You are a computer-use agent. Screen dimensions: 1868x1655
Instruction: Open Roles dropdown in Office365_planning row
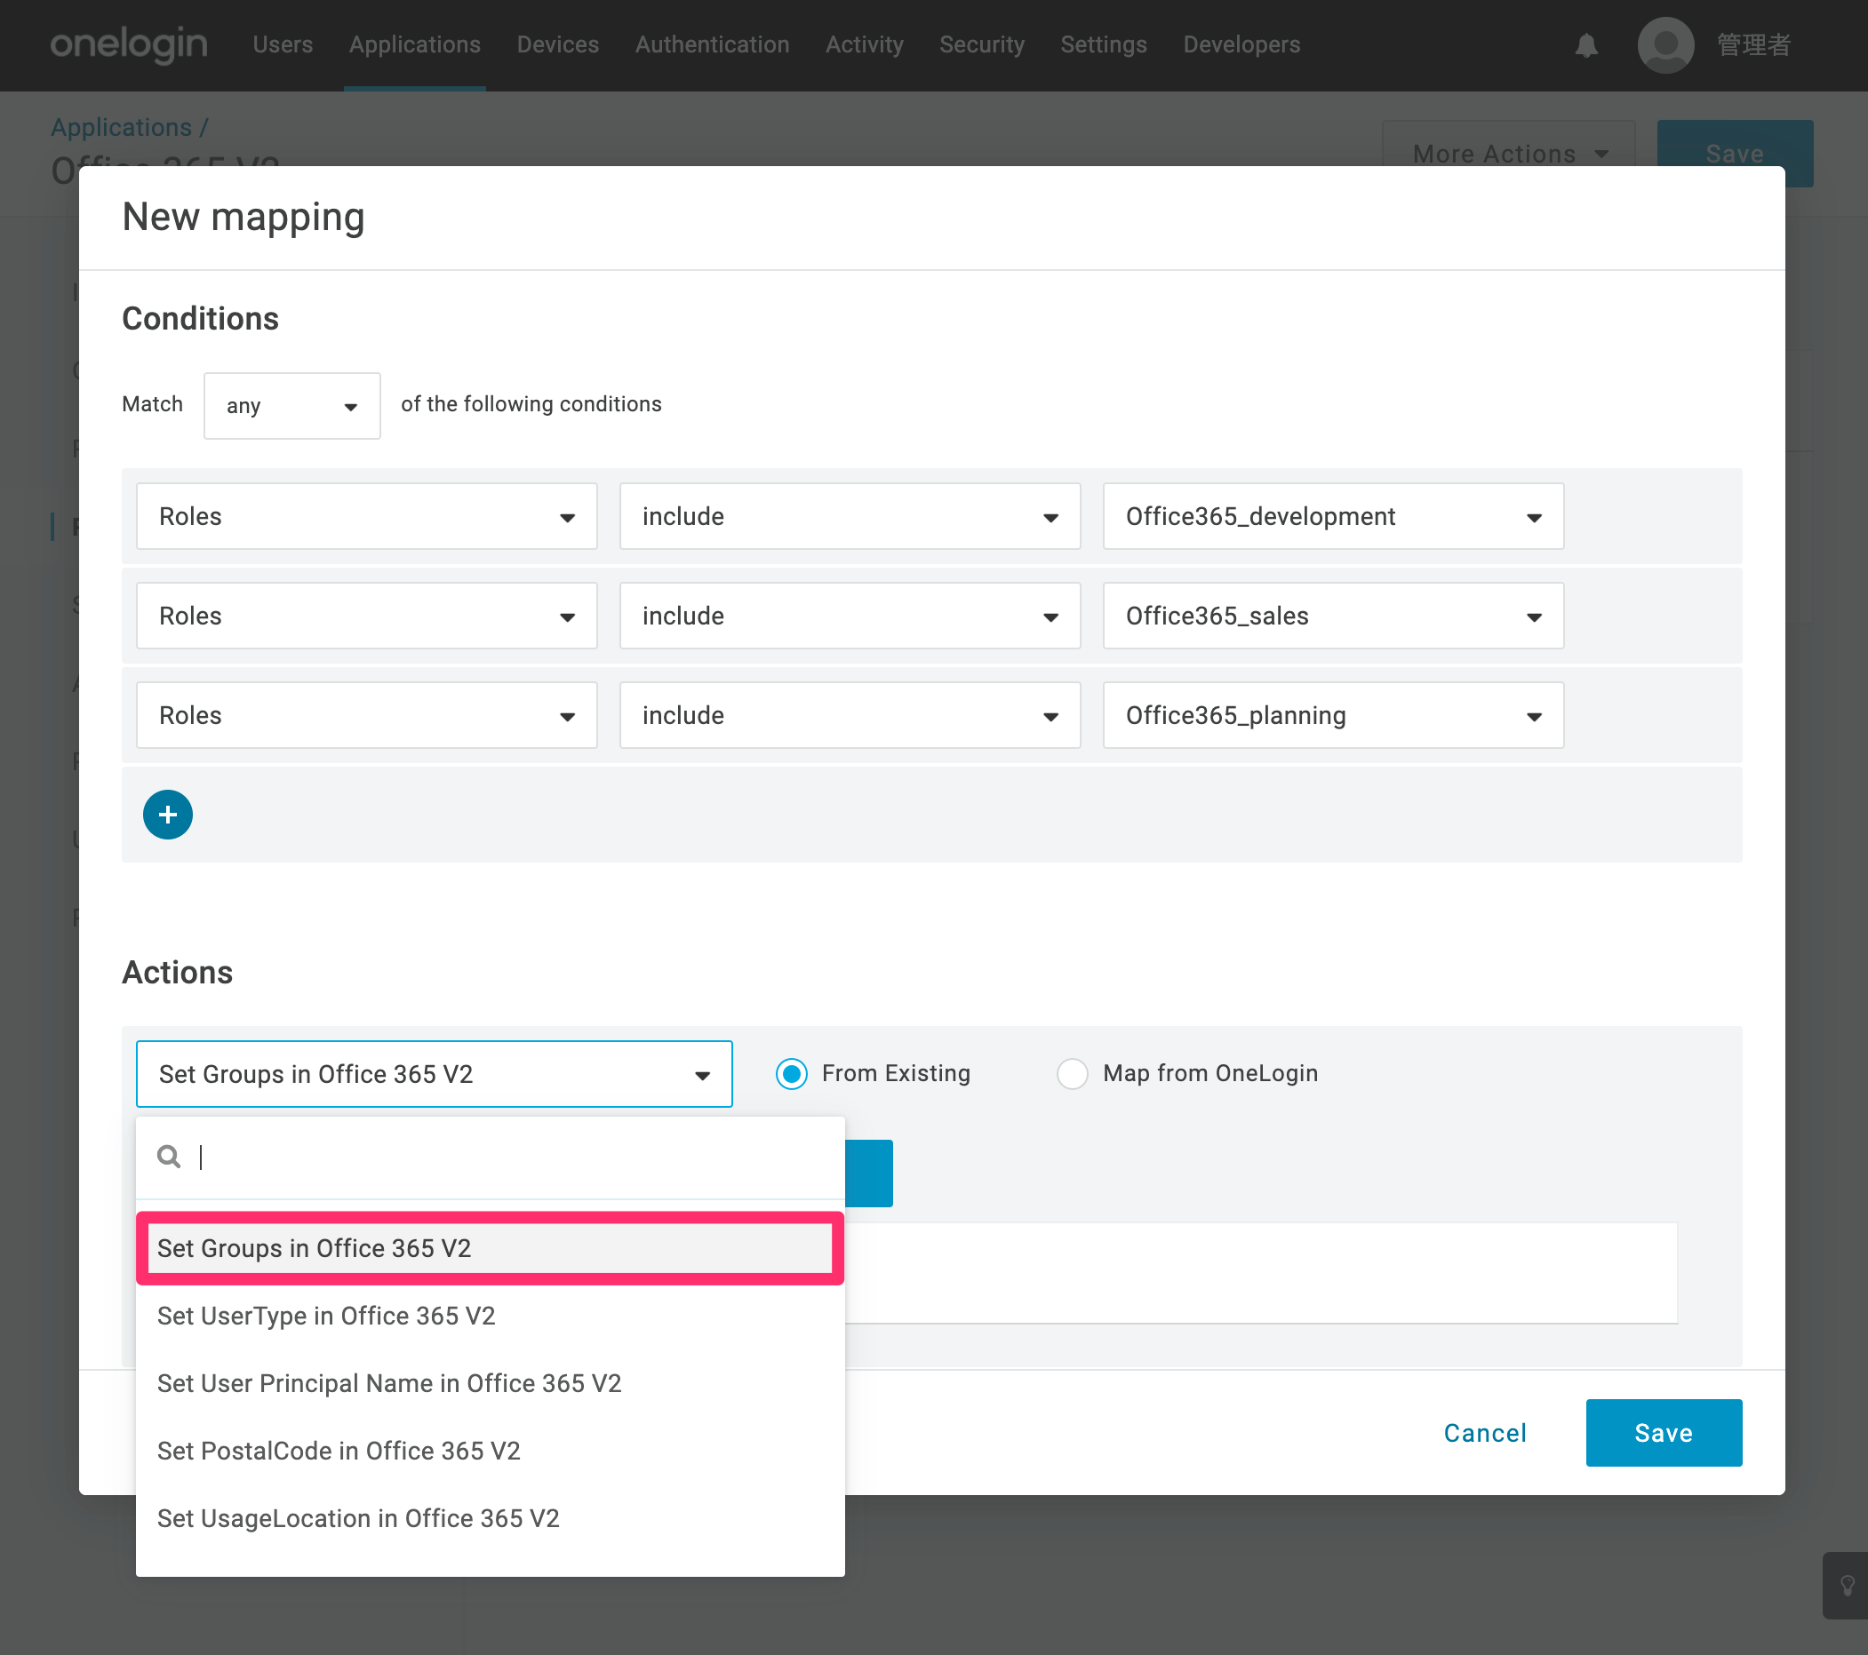[x=366, y=715]
